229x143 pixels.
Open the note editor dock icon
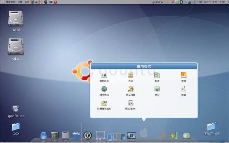(x=186, y=135)
